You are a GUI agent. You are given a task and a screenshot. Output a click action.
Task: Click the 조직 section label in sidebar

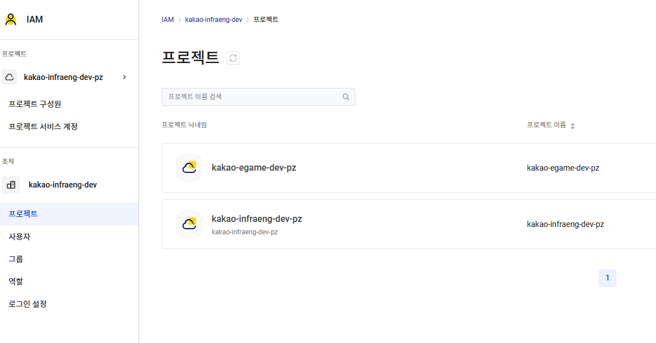tap(8, 162)
